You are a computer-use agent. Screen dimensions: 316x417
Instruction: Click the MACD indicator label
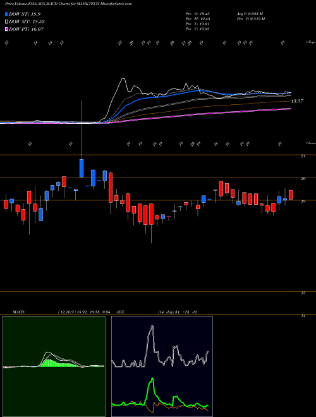19,312
